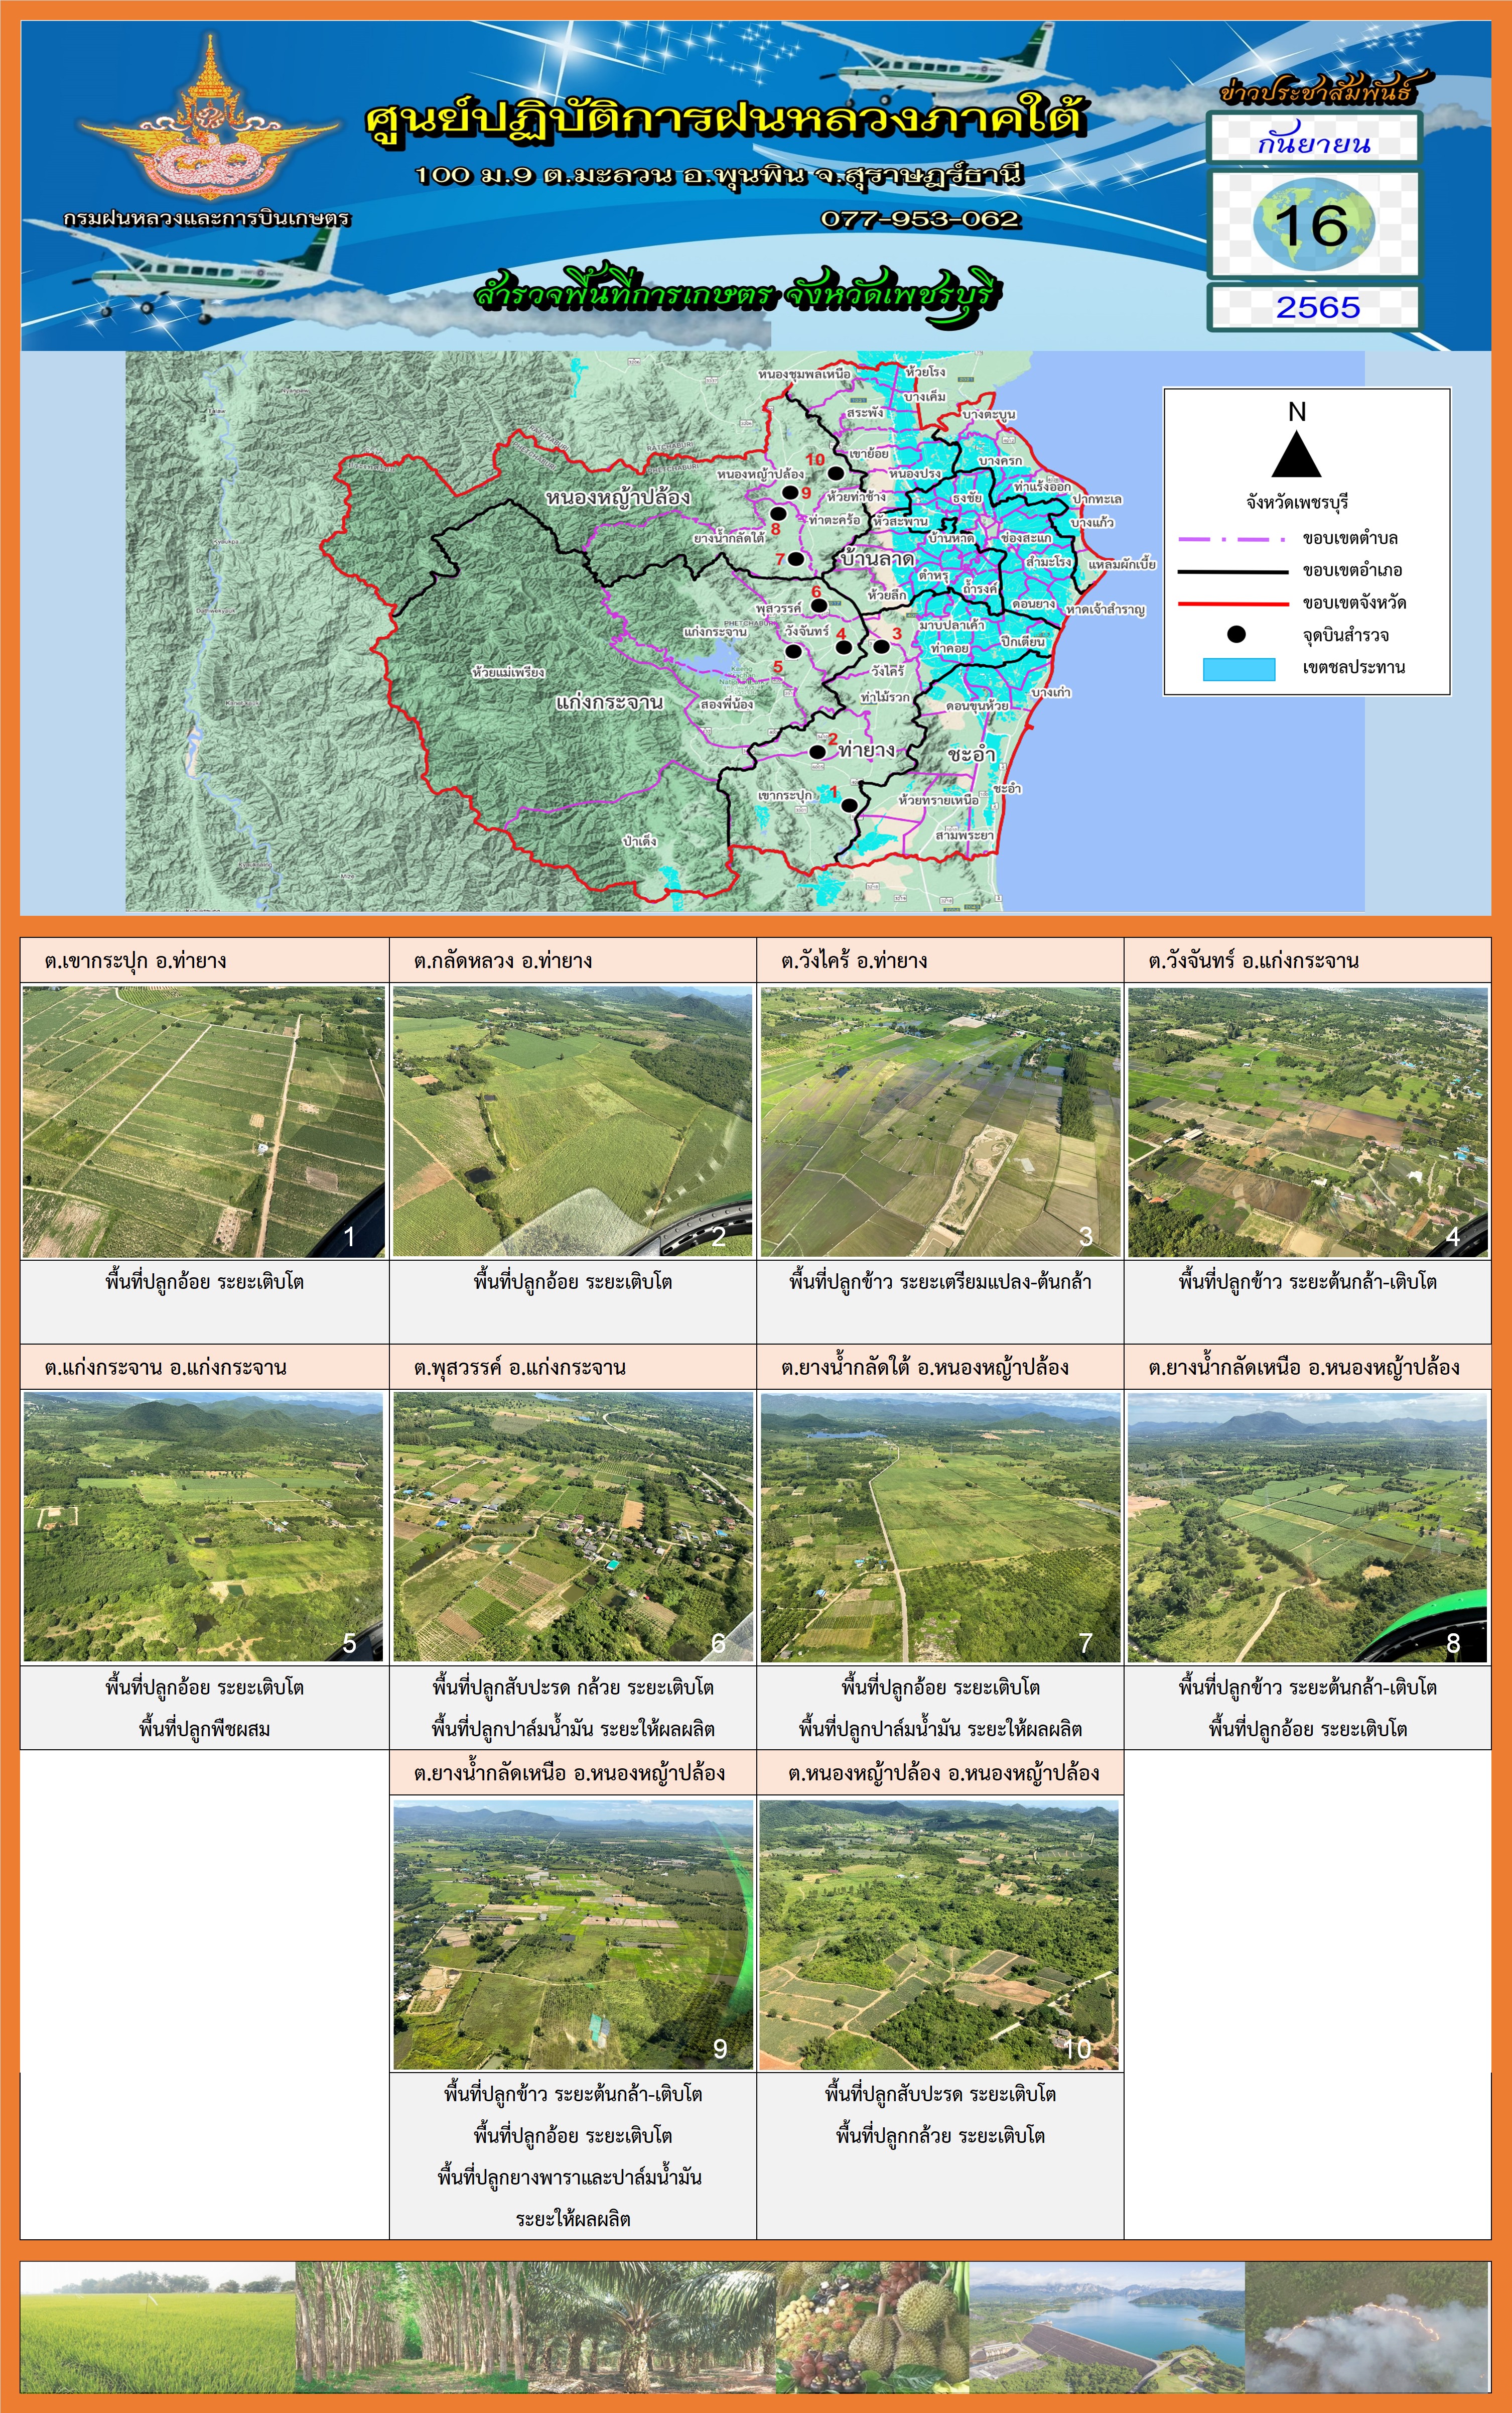
Task: Click the red line legend symbol for ขอบเขตจังหวัด
Action: [1232, 604]
